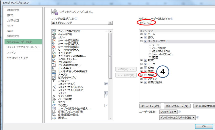Expand the データ tab tree node
Viewport: 215px width, 130px height.
[x=141, y=64]
